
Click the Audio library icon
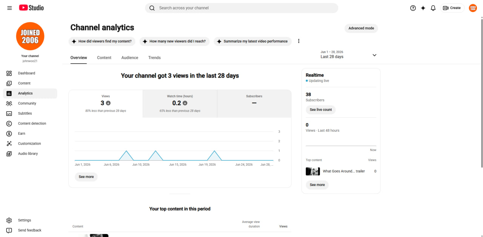point(9,154)
